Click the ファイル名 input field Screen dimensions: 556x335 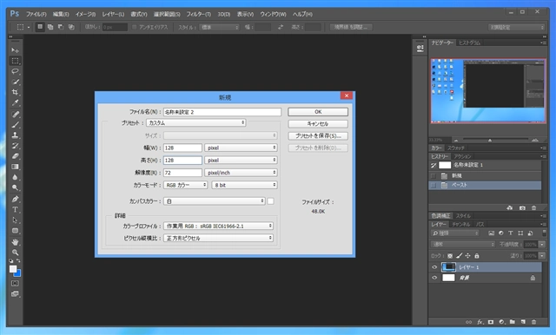point(222,112)
